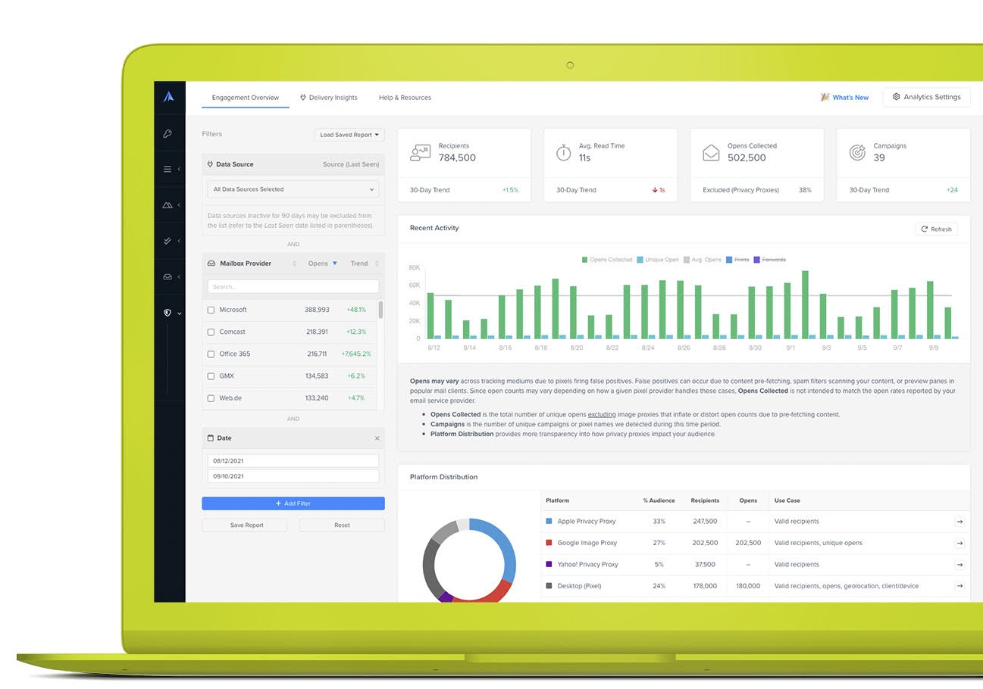This screenshot has height=689, width=983.
Task: Toggle the Prints legend item in chart
Action: click(x=737, y=260)
